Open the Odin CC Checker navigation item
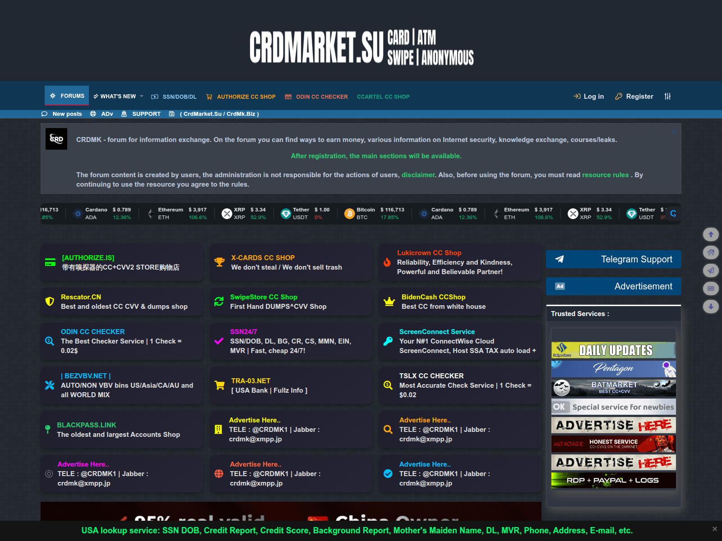This screenshot has width=722, height=541. click(x=316, y=96)
